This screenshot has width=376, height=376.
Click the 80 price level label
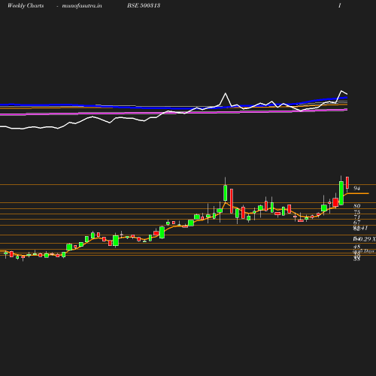pos(356,206)
